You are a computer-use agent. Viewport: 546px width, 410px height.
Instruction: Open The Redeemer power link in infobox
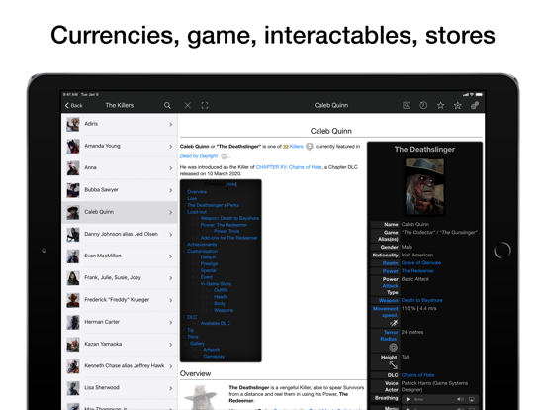tap(417, 271)
